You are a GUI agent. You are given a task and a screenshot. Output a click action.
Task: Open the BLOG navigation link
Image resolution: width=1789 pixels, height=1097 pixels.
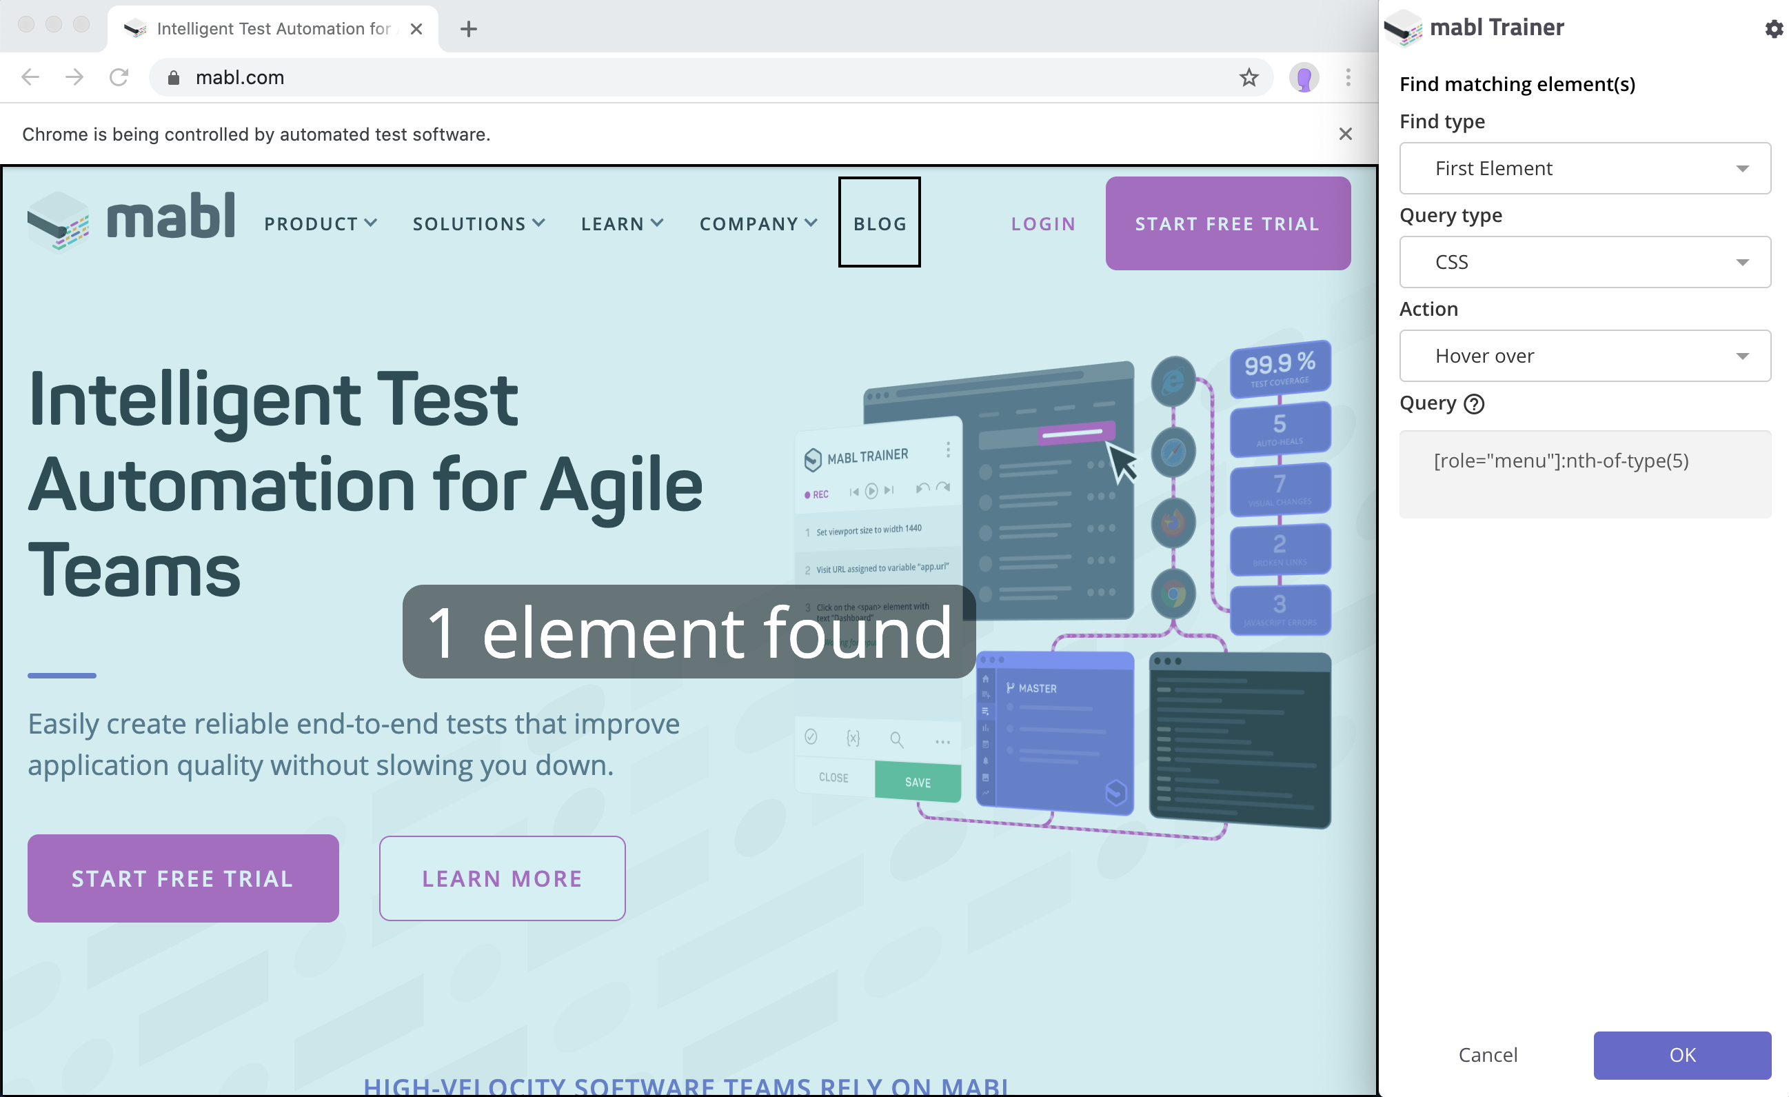pyautogui.click(x=879, y=223)
